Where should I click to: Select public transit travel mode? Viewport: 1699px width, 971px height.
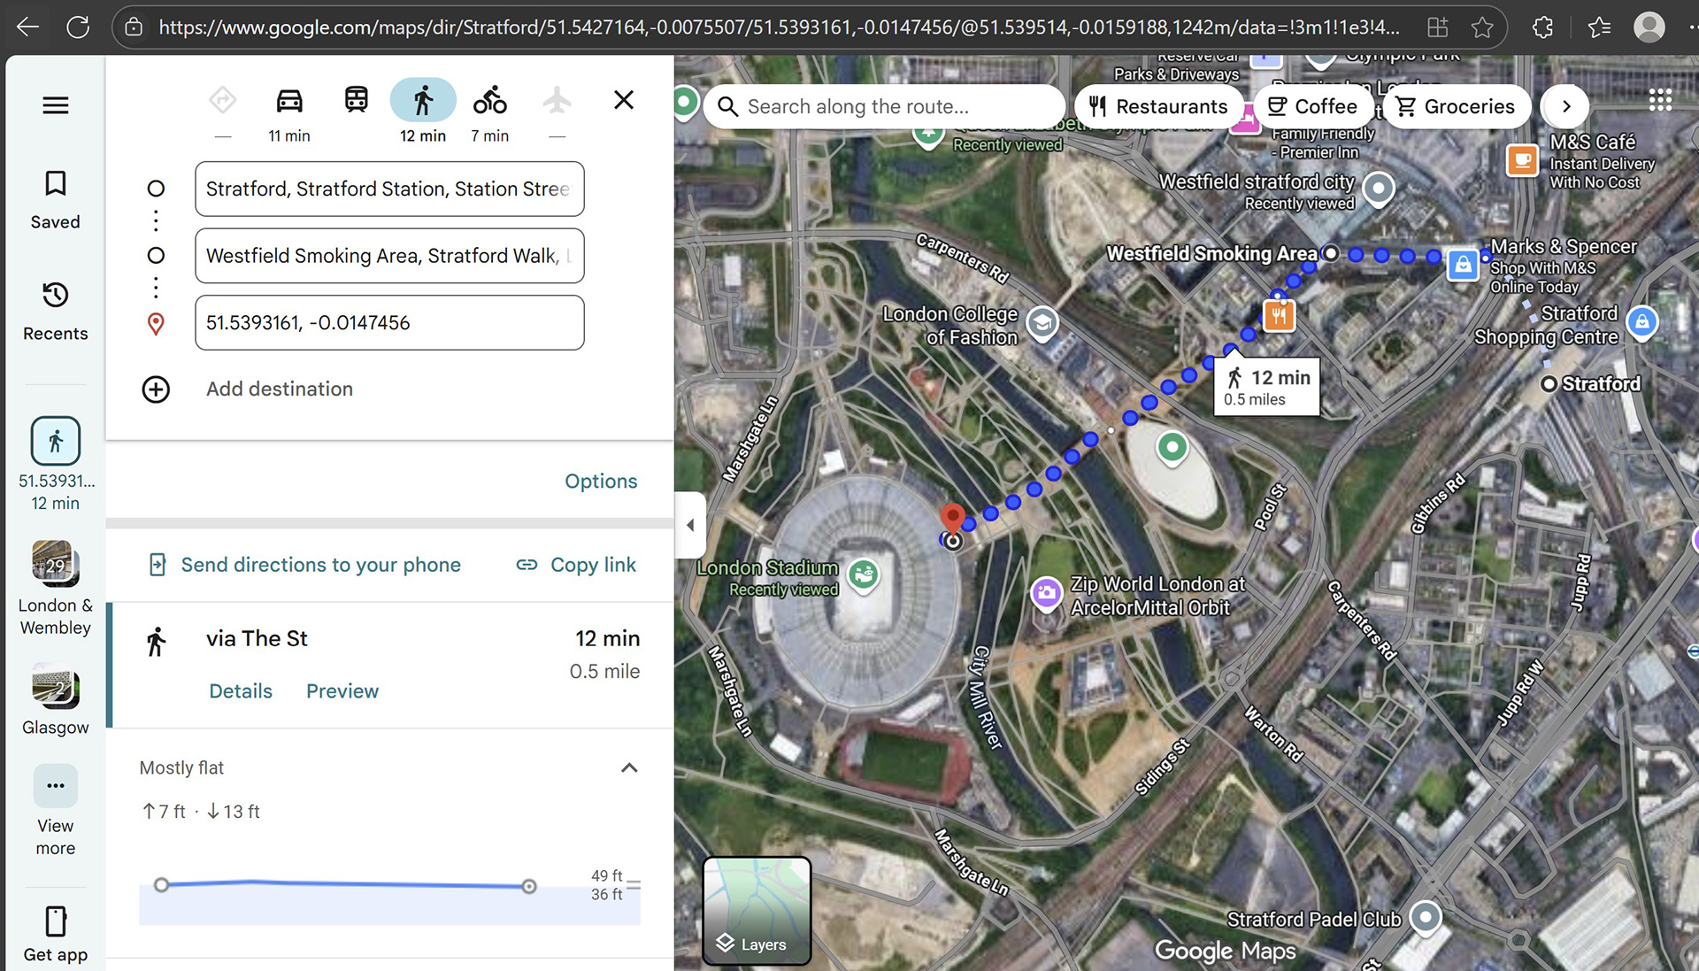(x=356, y=101)
